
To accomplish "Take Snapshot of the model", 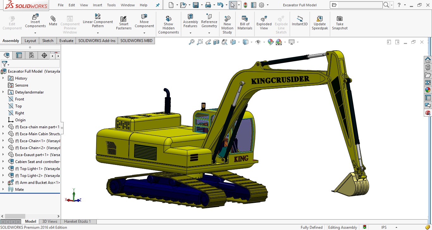I will [340, 23].
